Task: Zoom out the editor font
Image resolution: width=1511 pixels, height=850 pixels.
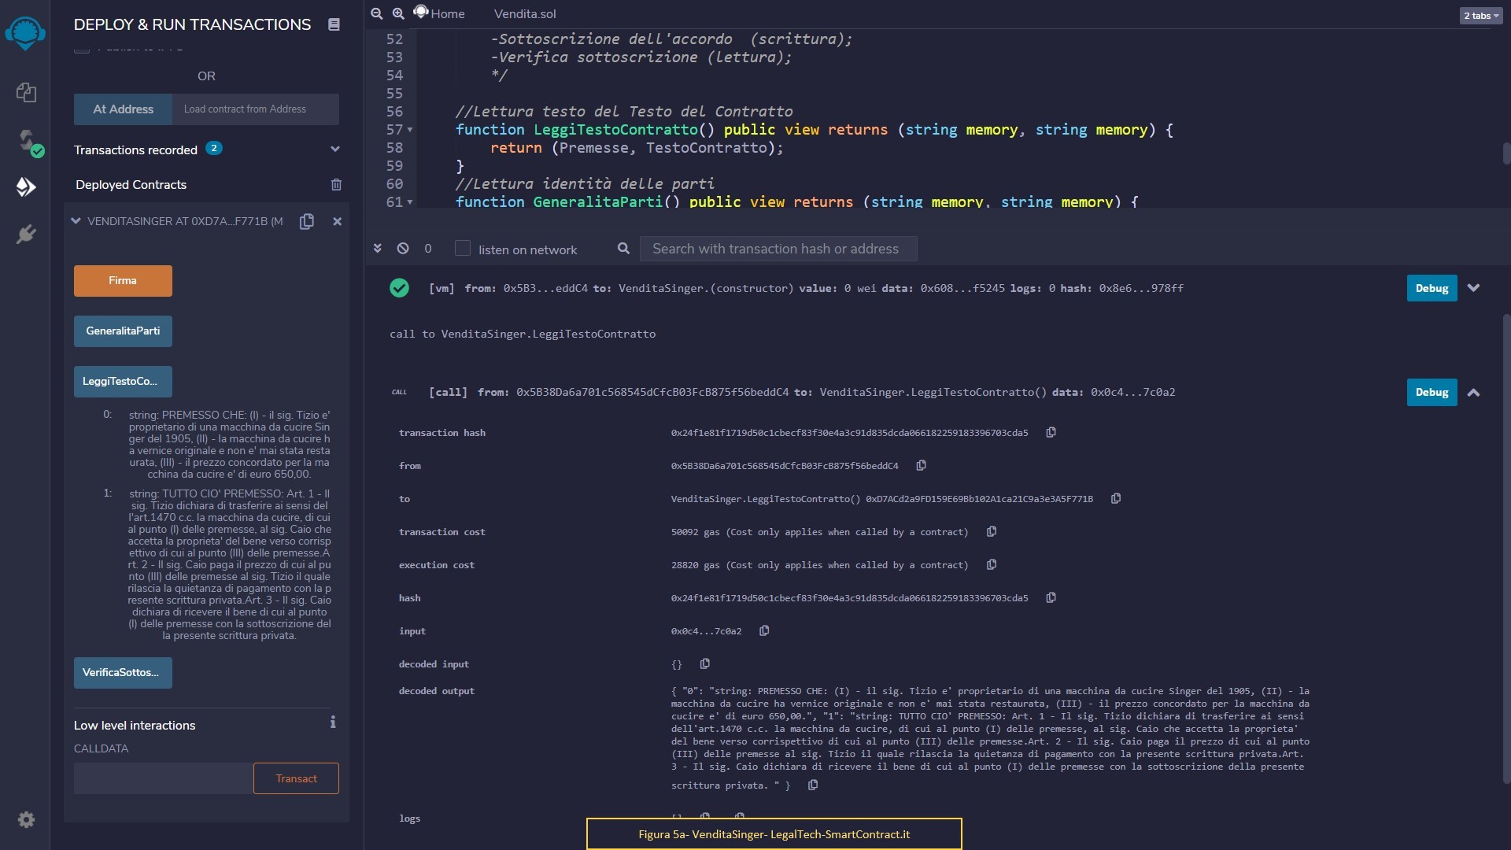Action: pos(377,13)
